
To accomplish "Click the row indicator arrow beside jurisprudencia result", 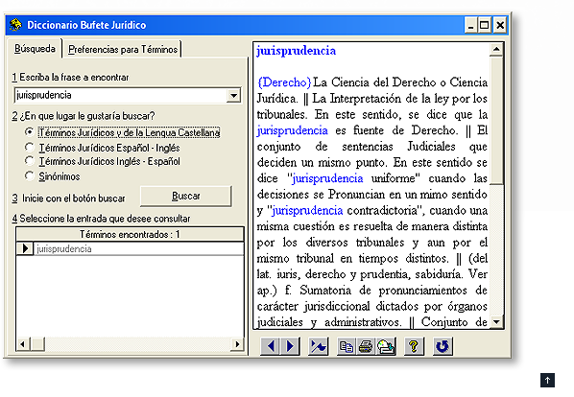I will click(25, 248).
